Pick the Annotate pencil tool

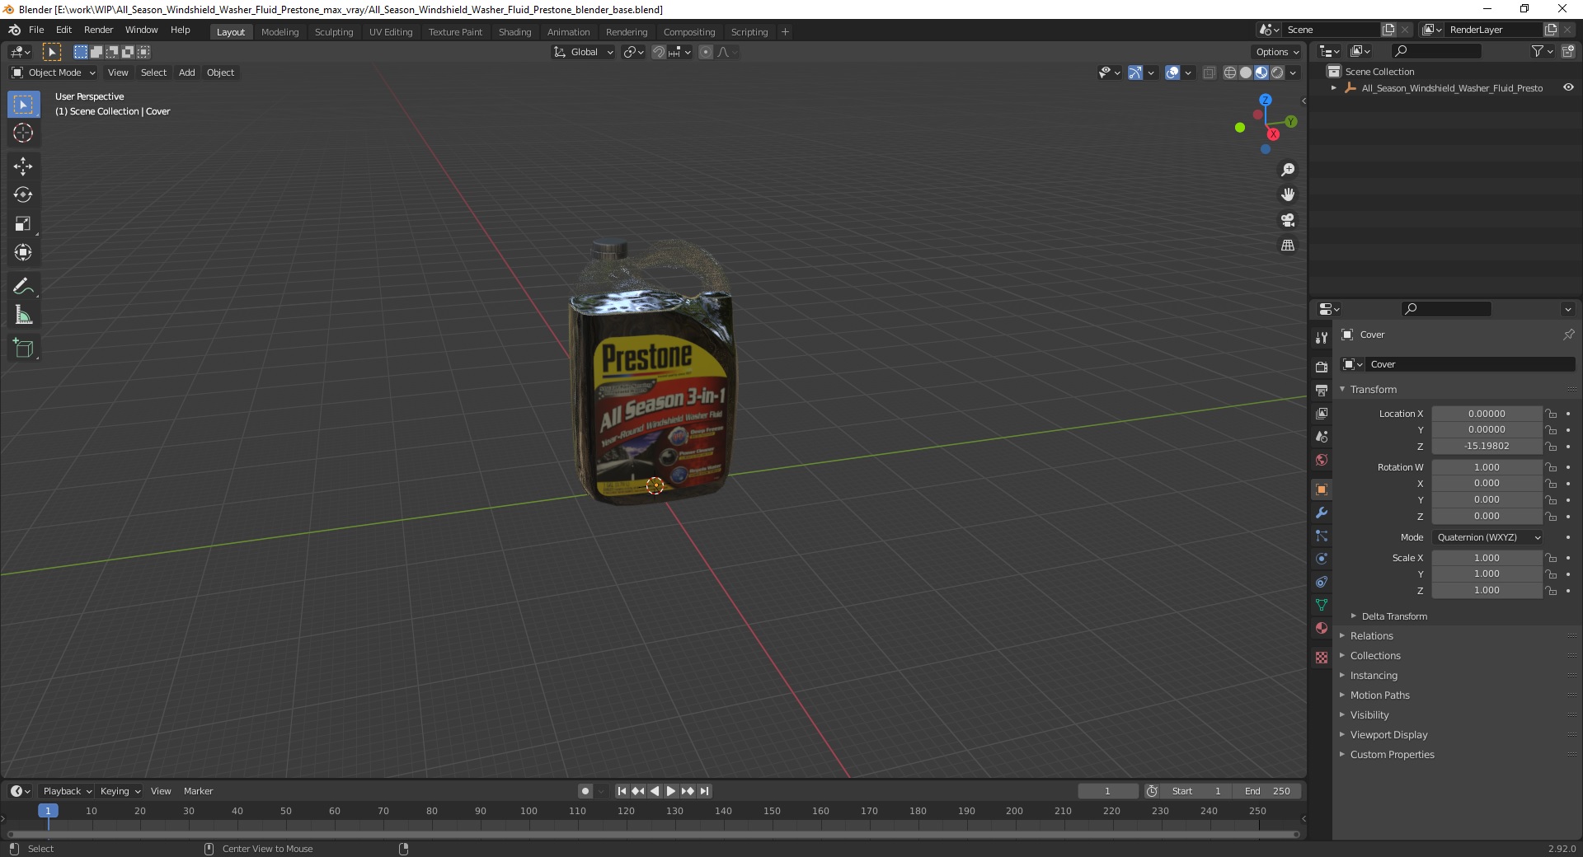click(23, 287)
